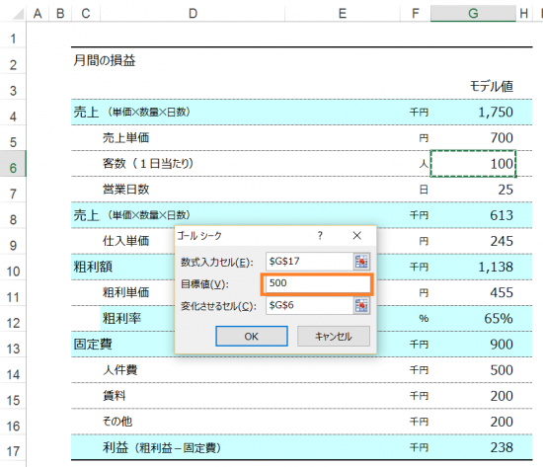
Task: Select cell G14 人件費 value 500
Action: (x=473, y=370)
